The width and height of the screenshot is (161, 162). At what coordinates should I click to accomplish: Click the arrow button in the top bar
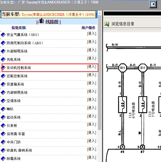click(x=153, y=4)
